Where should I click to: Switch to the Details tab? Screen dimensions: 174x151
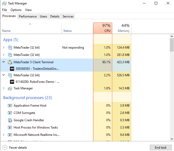pyautogui.click(x=55, y=16)
